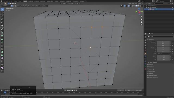The width and height of the screenshot is (174, 98).
Task: Collapse the Transform panel
Action: (151, 39)
